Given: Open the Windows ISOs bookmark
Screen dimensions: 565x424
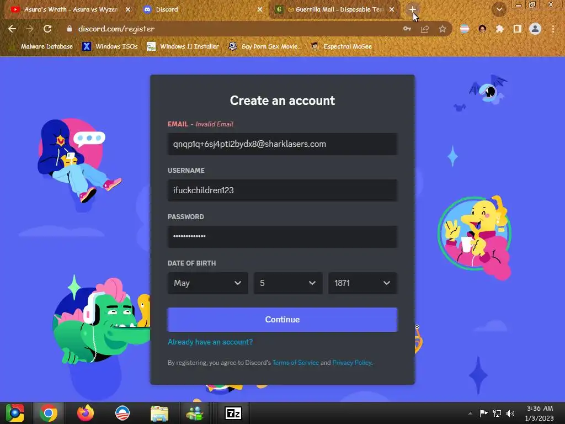Looking at the screenshot, I should (110, 46).
